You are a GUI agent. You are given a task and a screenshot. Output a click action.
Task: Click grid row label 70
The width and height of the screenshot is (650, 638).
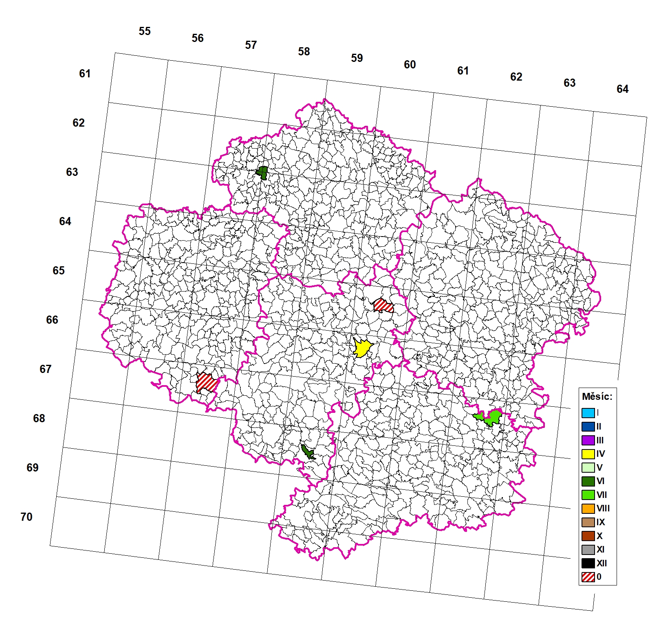[x=26, y=517]
